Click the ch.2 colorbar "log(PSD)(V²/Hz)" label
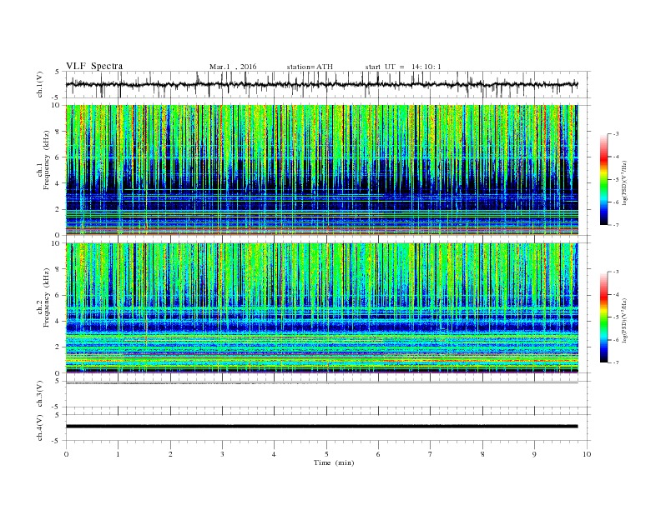Image resolution: width=661 pixels, height=510 pixels. point(625,322)
